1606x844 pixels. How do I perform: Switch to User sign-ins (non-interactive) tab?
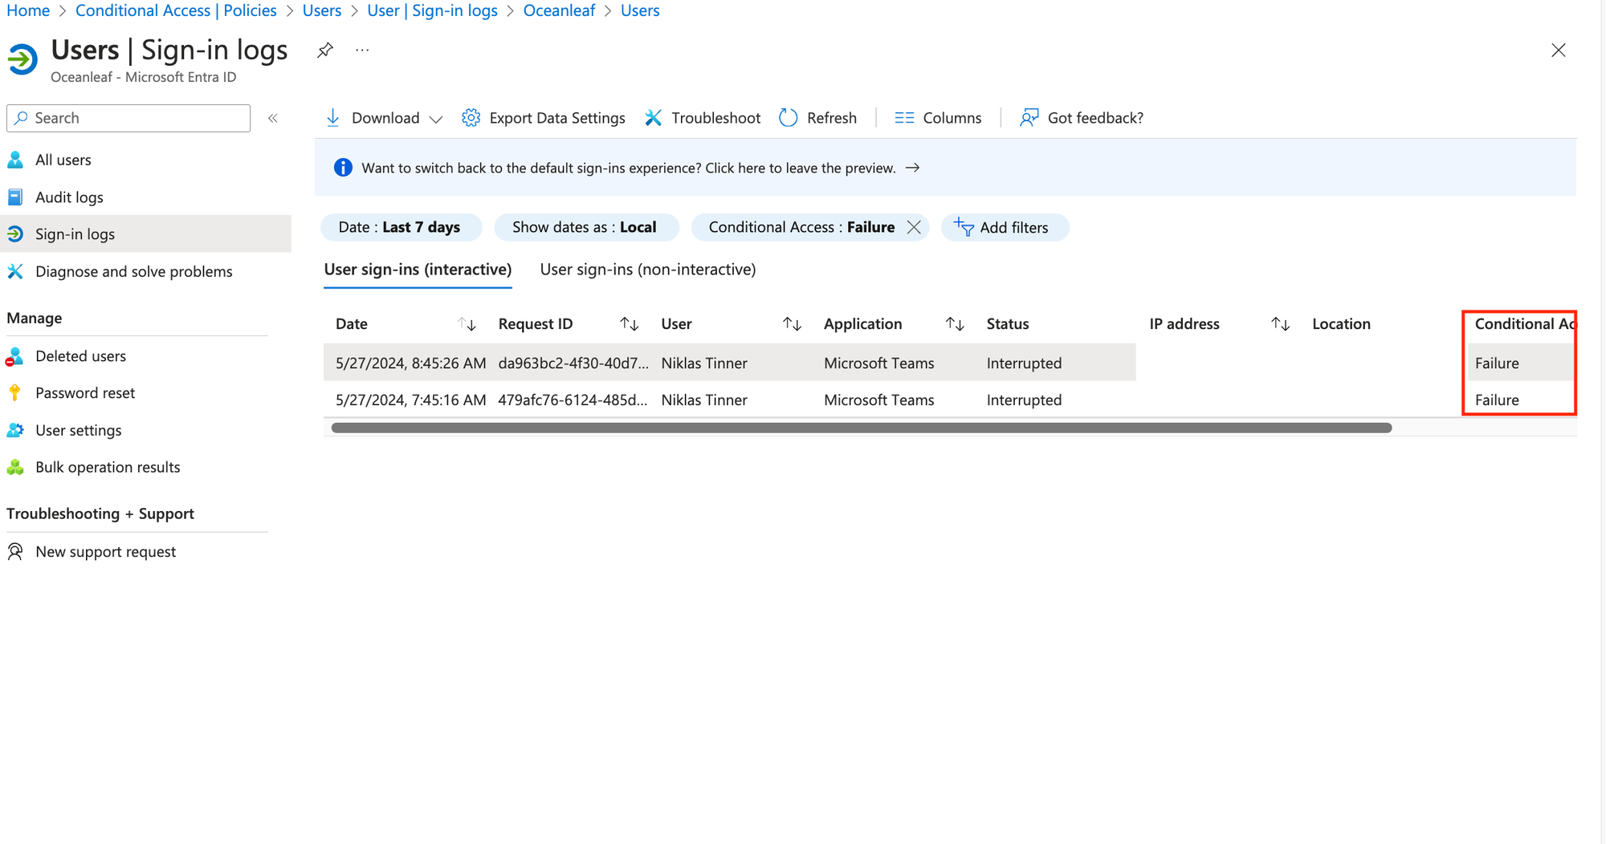[x=648, y=270]
